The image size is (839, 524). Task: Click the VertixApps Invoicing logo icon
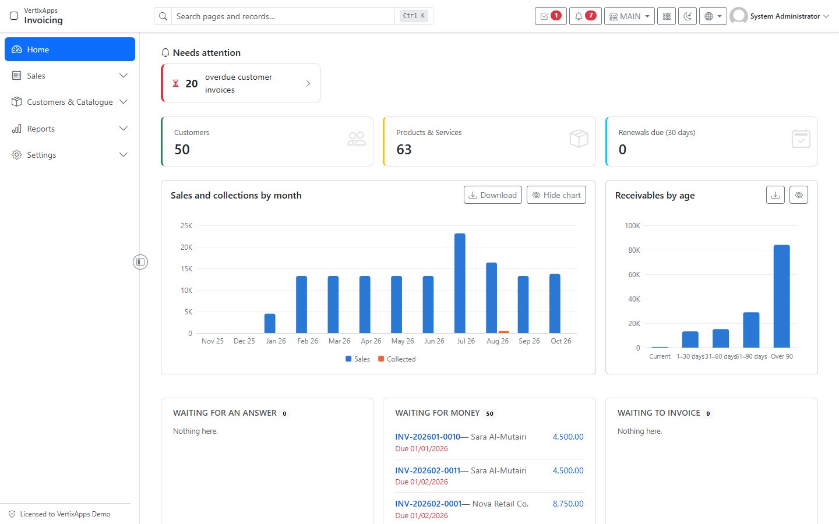click(14, 16)
